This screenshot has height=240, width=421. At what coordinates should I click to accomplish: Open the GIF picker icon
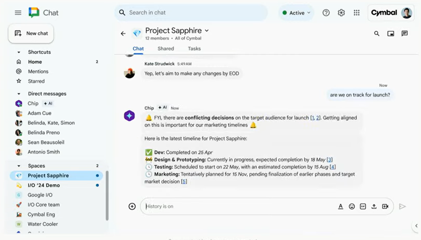(x=363, y=207)
